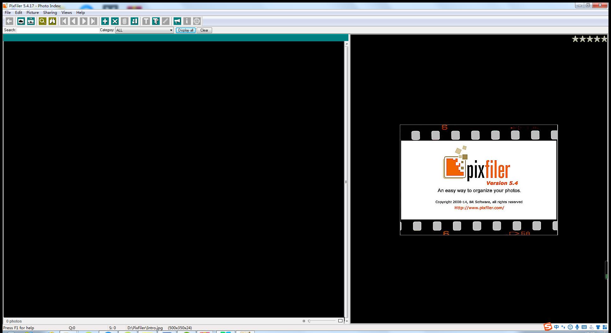The image size is (611, 333).
Task: Click the two-squares layout icon
Action: [134, 21]
